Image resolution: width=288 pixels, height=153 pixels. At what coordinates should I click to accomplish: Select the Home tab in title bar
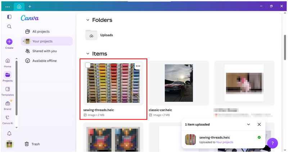pyautogui.click(x=19, y=7)
